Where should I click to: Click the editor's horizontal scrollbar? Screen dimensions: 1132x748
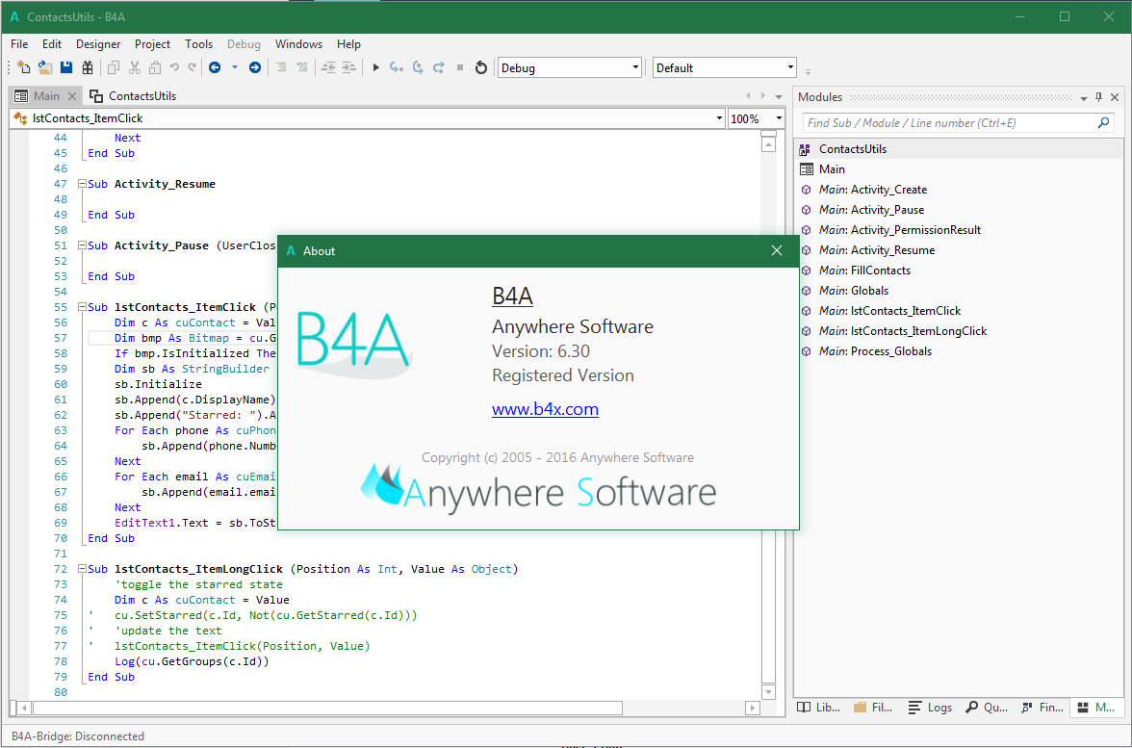(327, 708)
